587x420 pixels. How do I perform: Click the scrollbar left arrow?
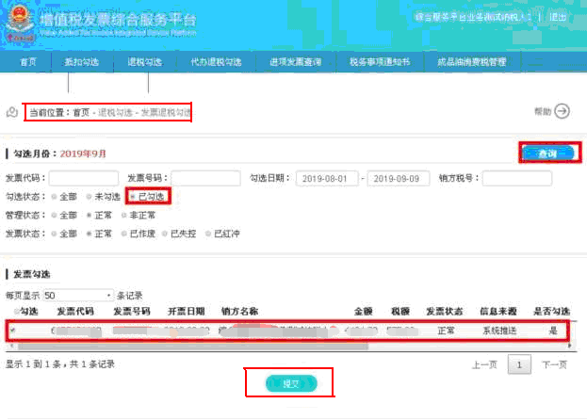coord(11,347)
